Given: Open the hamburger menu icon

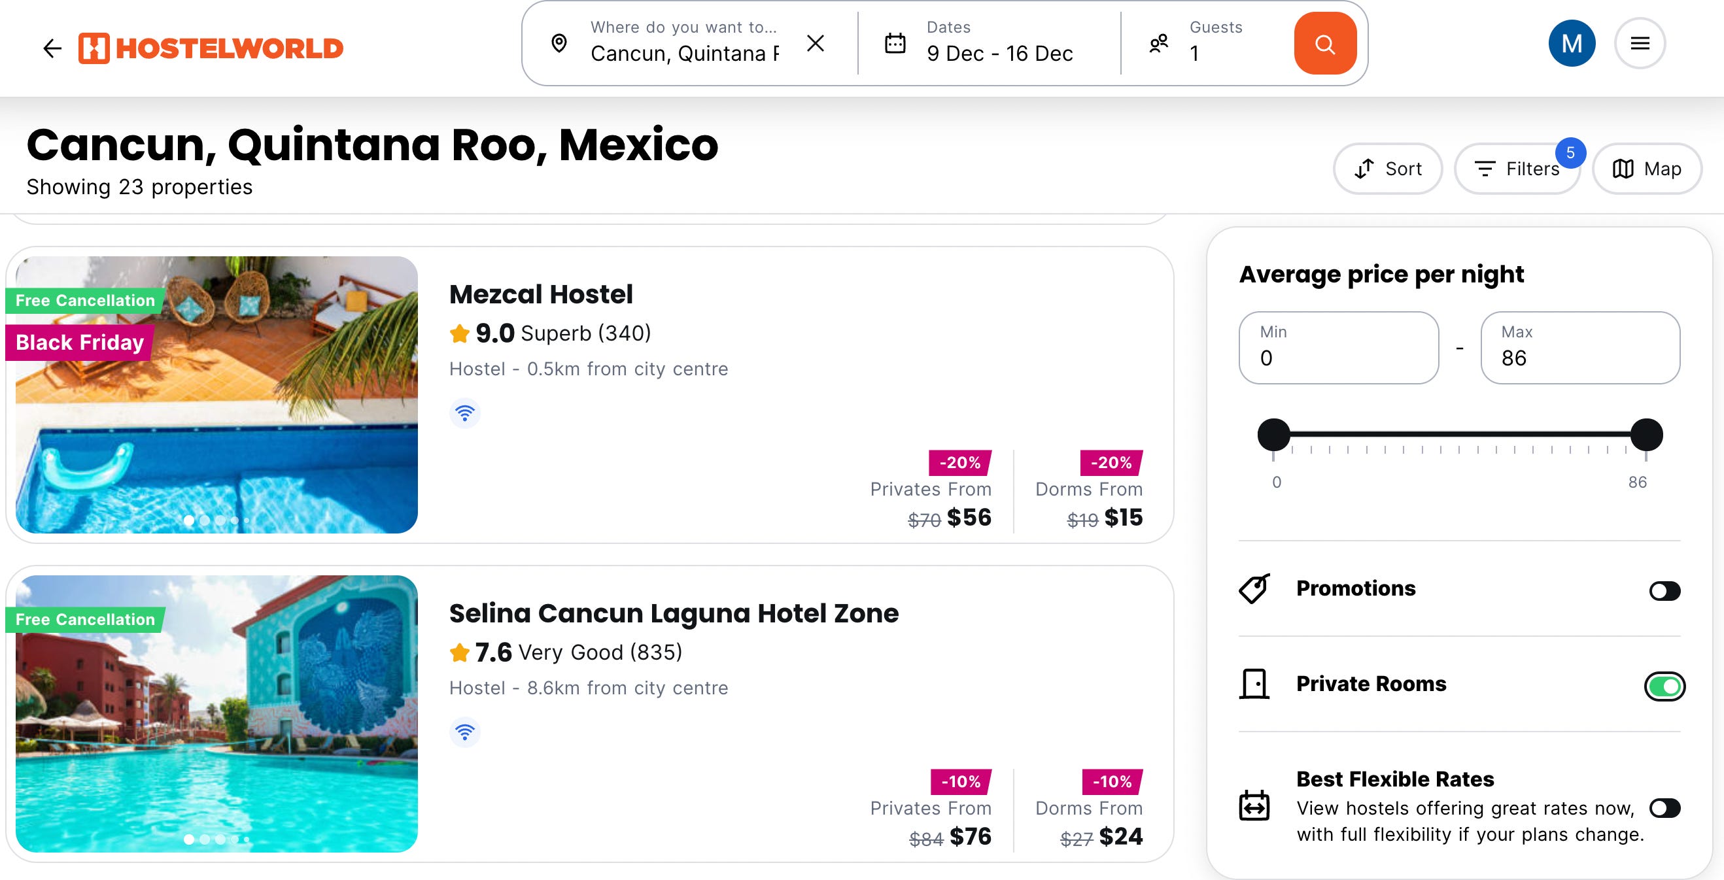Looking at the screenshot, I should tap(1639, 44).
